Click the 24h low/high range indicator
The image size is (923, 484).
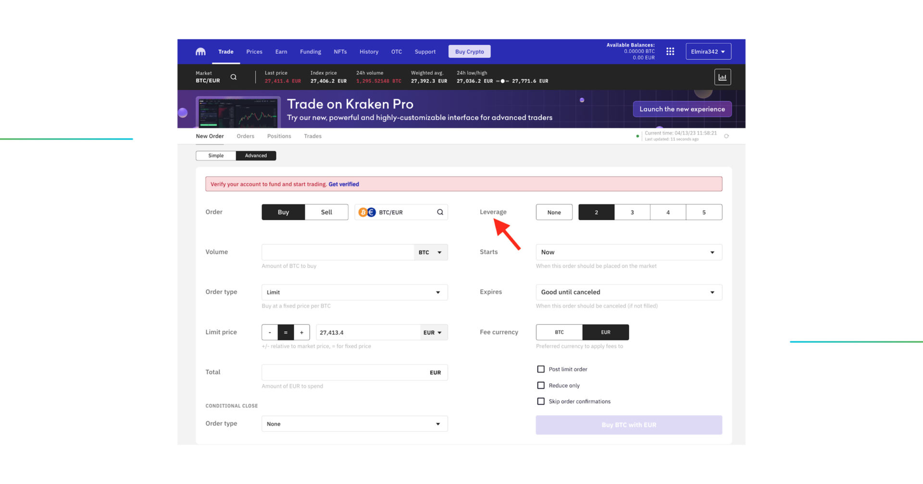[x=502, y=81]
